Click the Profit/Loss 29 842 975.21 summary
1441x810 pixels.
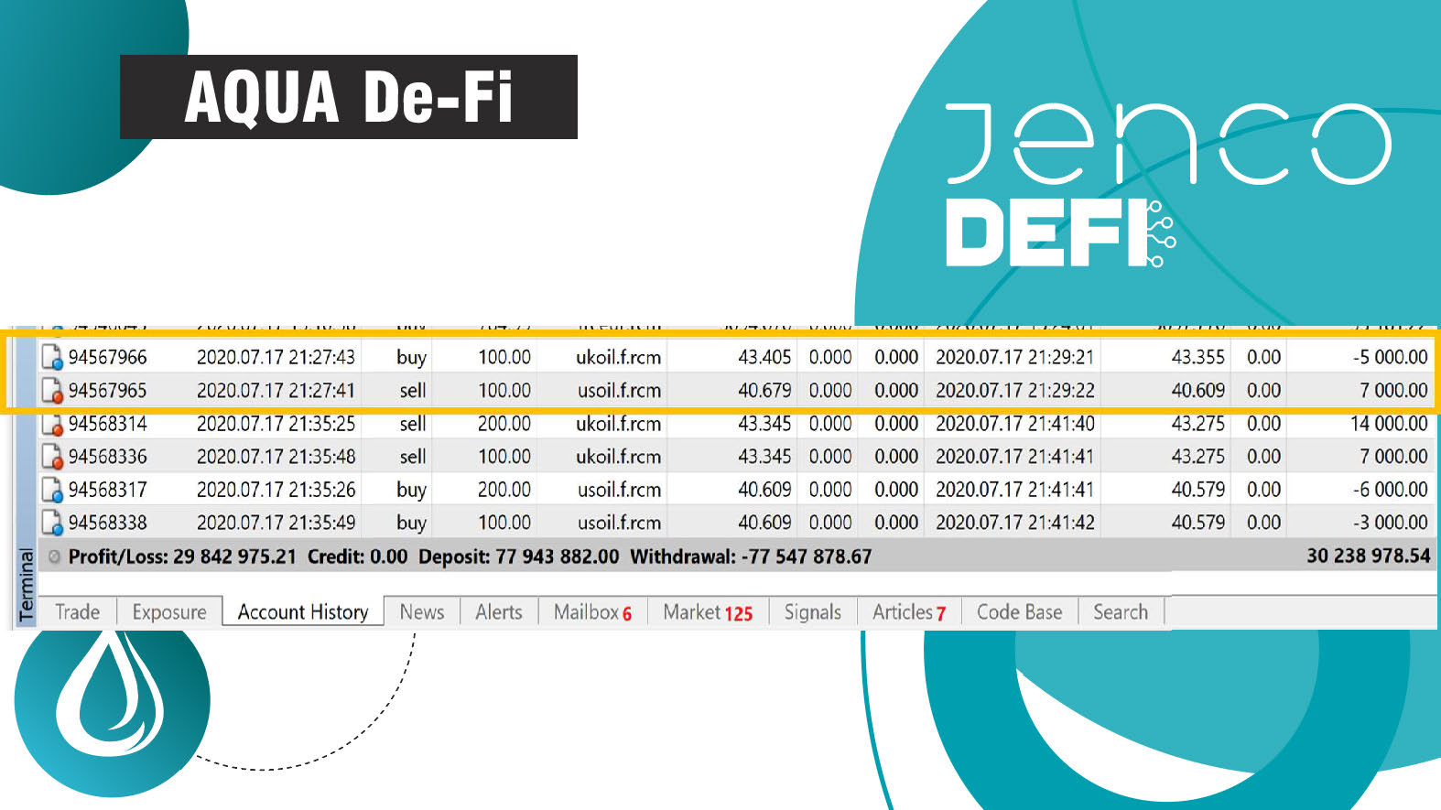click(182, 556)
